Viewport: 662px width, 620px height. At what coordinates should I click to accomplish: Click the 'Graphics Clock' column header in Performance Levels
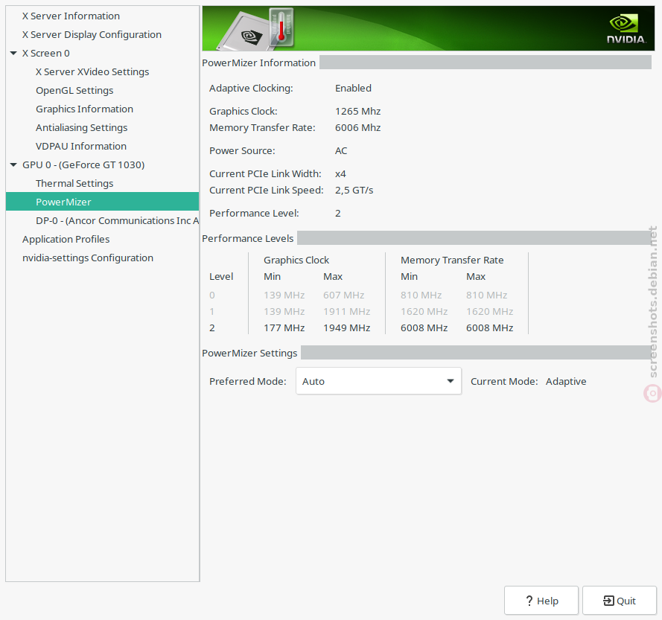pyautogui.click(x=296, y=260)
